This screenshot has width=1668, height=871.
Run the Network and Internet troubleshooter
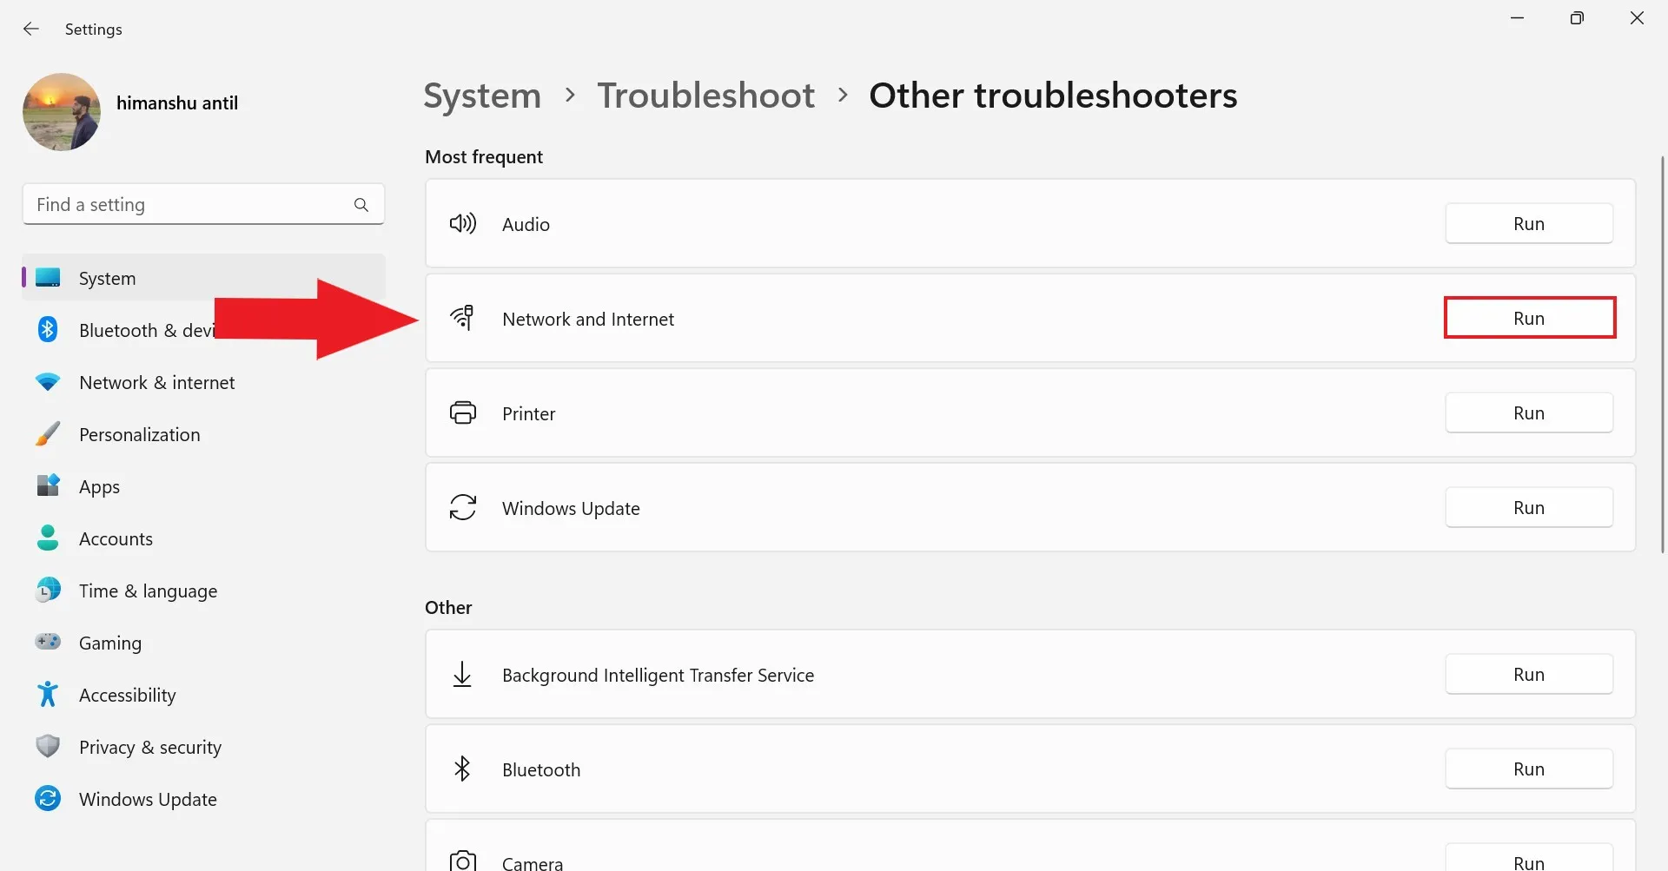(1529, 318)
